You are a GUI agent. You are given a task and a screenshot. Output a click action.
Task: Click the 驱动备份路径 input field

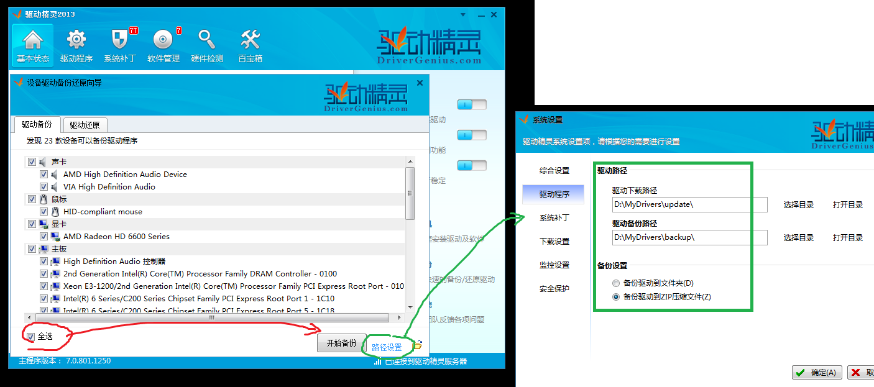pyautogui.click(x=690, y=237)
